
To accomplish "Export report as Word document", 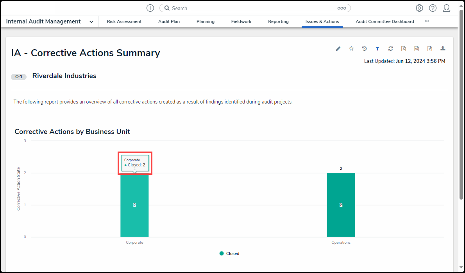I will point(417,49).
